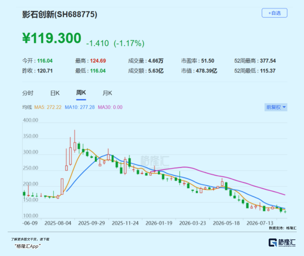Click the 市值 value 478.39亿
Image resolution: width=304 pixels, height=256 pixels.
point(207,71)
